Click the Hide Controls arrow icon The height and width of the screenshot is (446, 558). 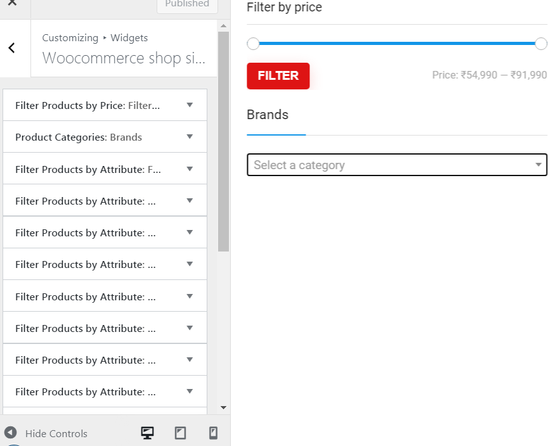tap(10, 433)
